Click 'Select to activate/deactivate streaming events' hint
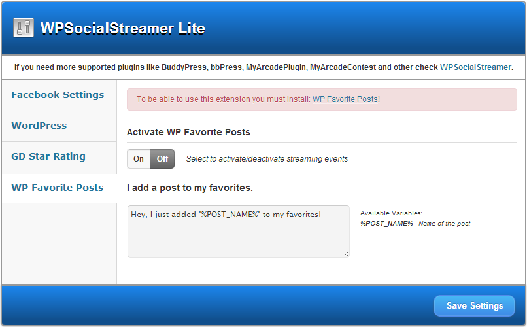Image resolution: width=527 pixels, height=327 pixels. tap(267, 159)
